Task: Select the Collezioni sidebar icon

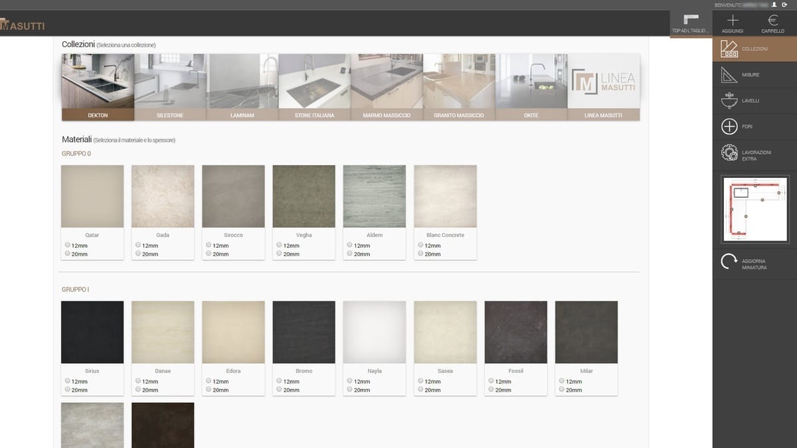Action: [x=729, y=49]
